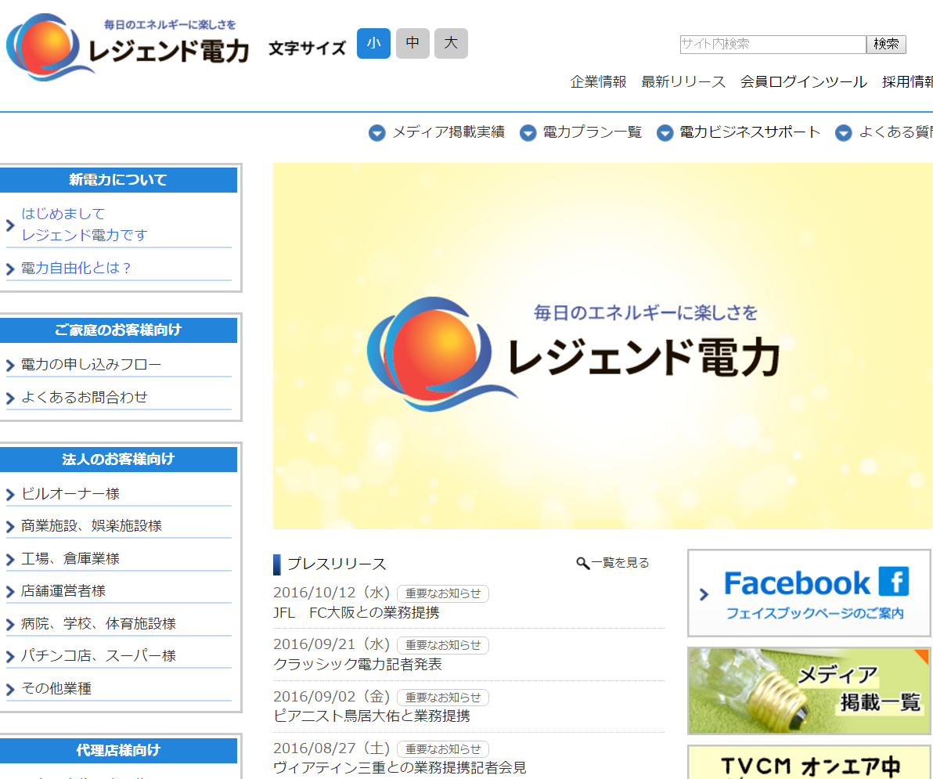Open 企業情報 in the top menu
The image size is (933, 779).
coord(598,82)
